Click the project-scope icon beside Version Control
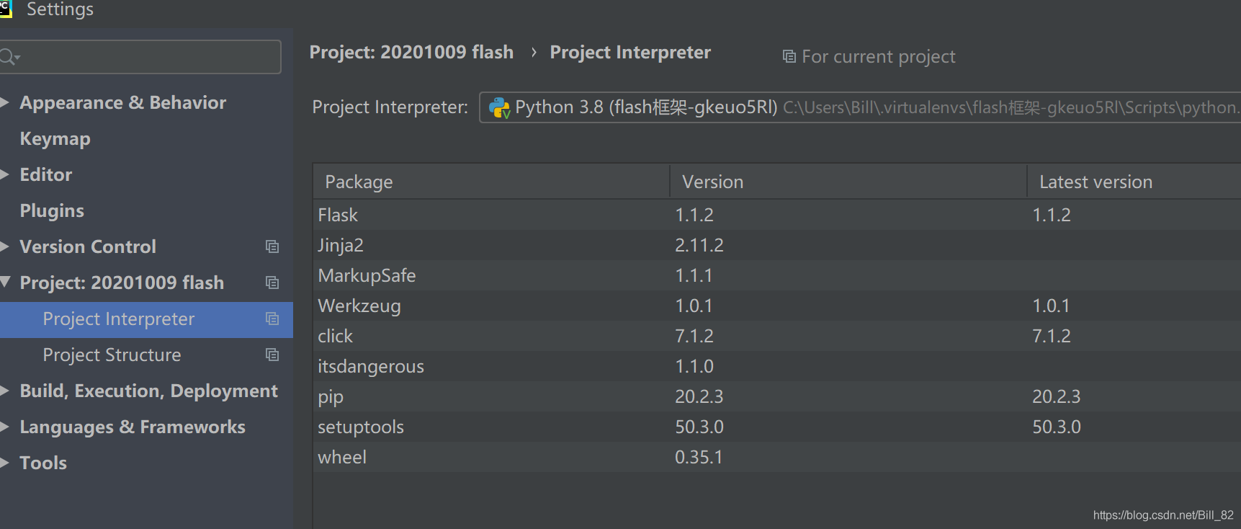 tap(272, 246)
